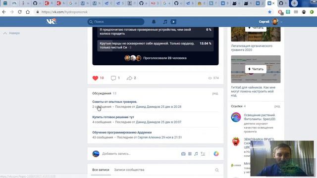The width and height of the screenshot is (317, 178).
Task: Open the music note icon in the header
Action: click(x=165, y=22)
